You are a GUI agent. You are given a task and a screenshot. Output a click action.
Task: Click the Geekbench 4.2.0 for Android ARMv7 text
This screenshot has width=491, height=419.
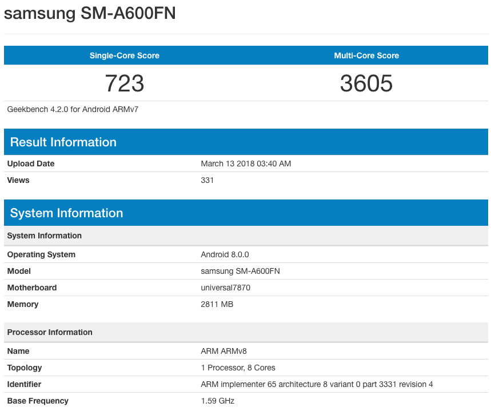(x=73, y=109)
